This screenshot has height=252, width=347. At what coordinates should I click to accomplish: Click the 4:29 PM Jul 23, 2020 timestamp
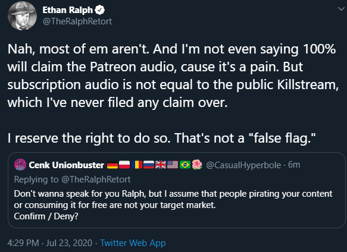pyautogui.click(x=50, y=243)
